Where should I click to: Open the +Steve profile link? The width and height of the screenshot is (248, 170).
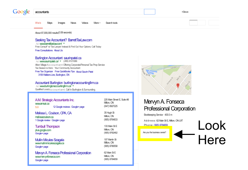coord(185,12)
